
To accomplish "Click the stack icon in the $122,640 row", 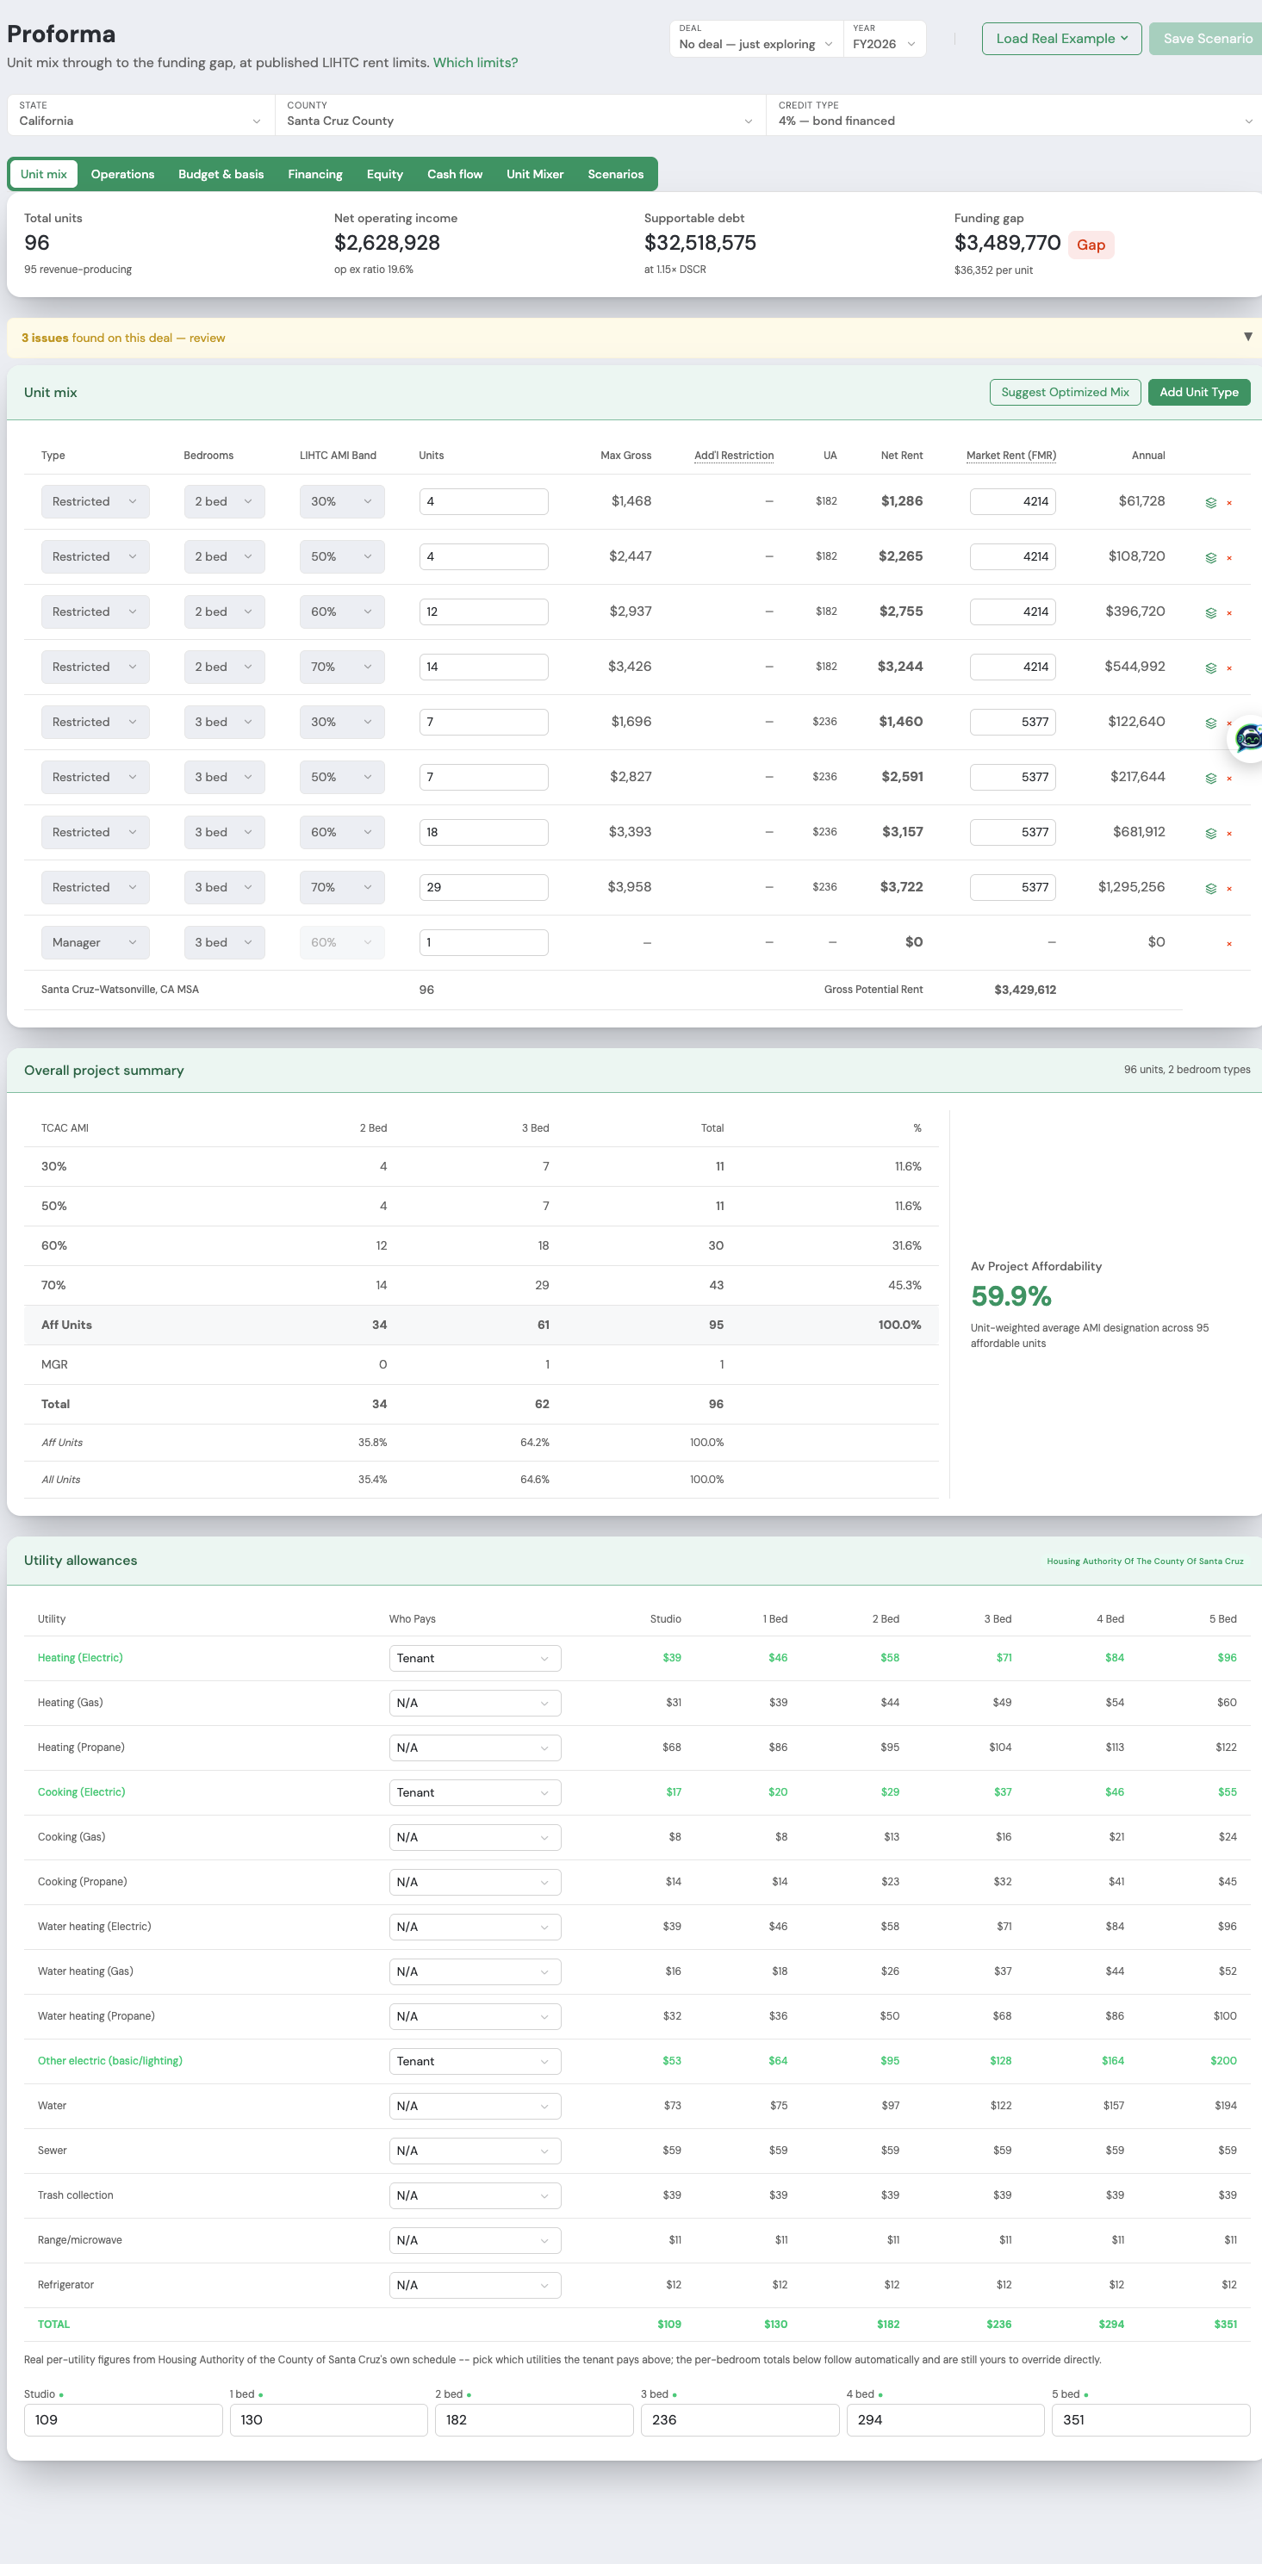I will coord(1210,723).
